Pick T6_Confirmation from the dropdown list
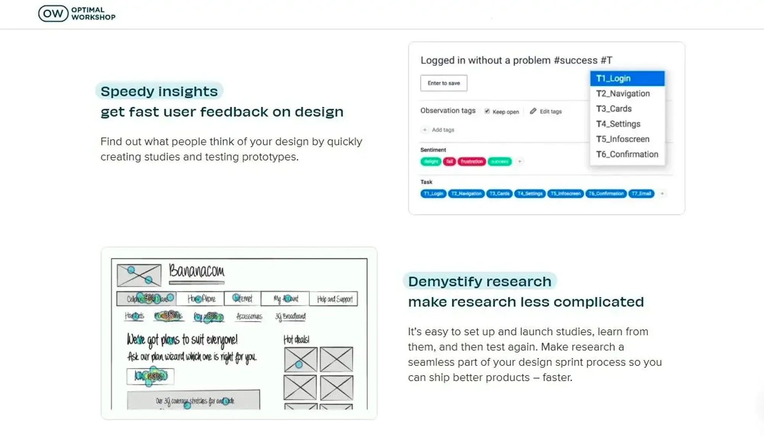Viewport: 764px width, 436px height. (x=627, y=154)
